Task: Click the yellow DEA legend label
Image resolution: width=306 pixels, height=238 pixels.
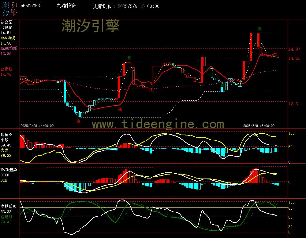Action: [x=4, y=180]
